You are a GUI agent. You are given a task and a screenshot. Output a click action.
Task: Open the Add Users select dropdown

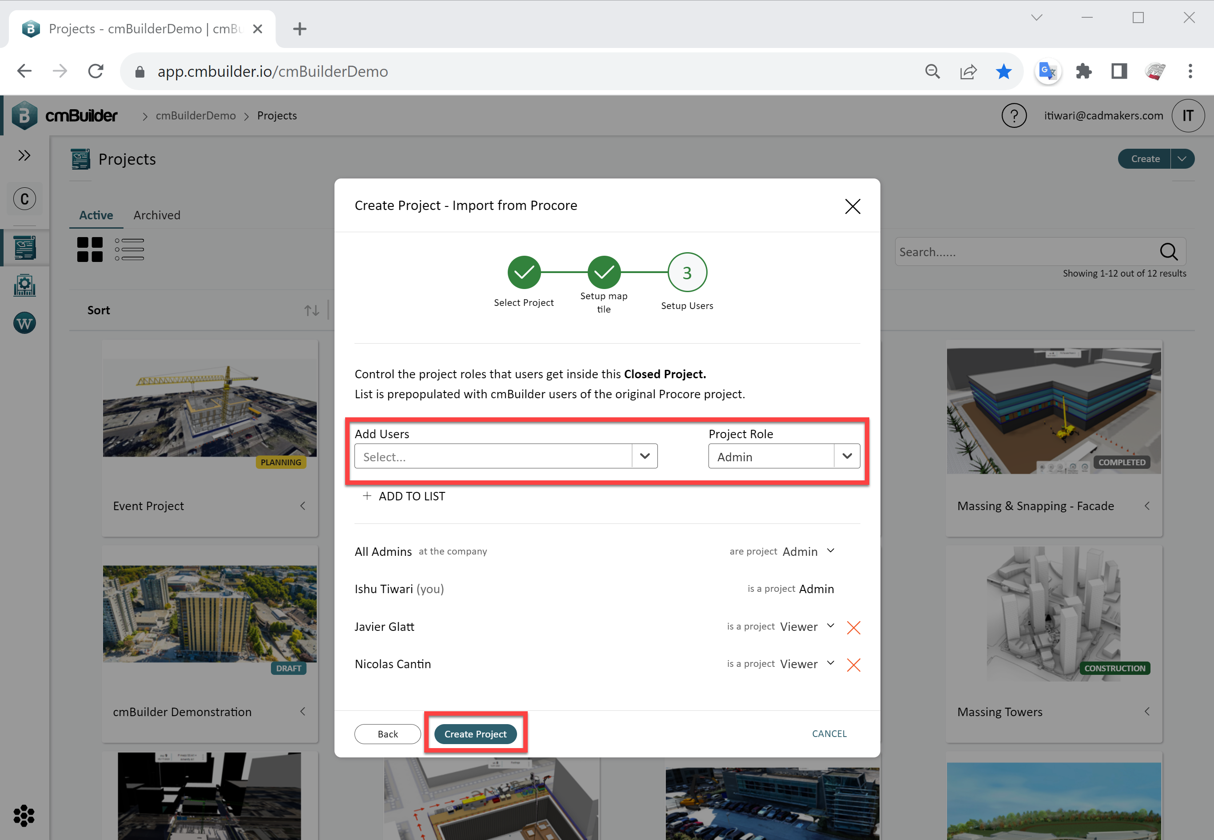506,456
